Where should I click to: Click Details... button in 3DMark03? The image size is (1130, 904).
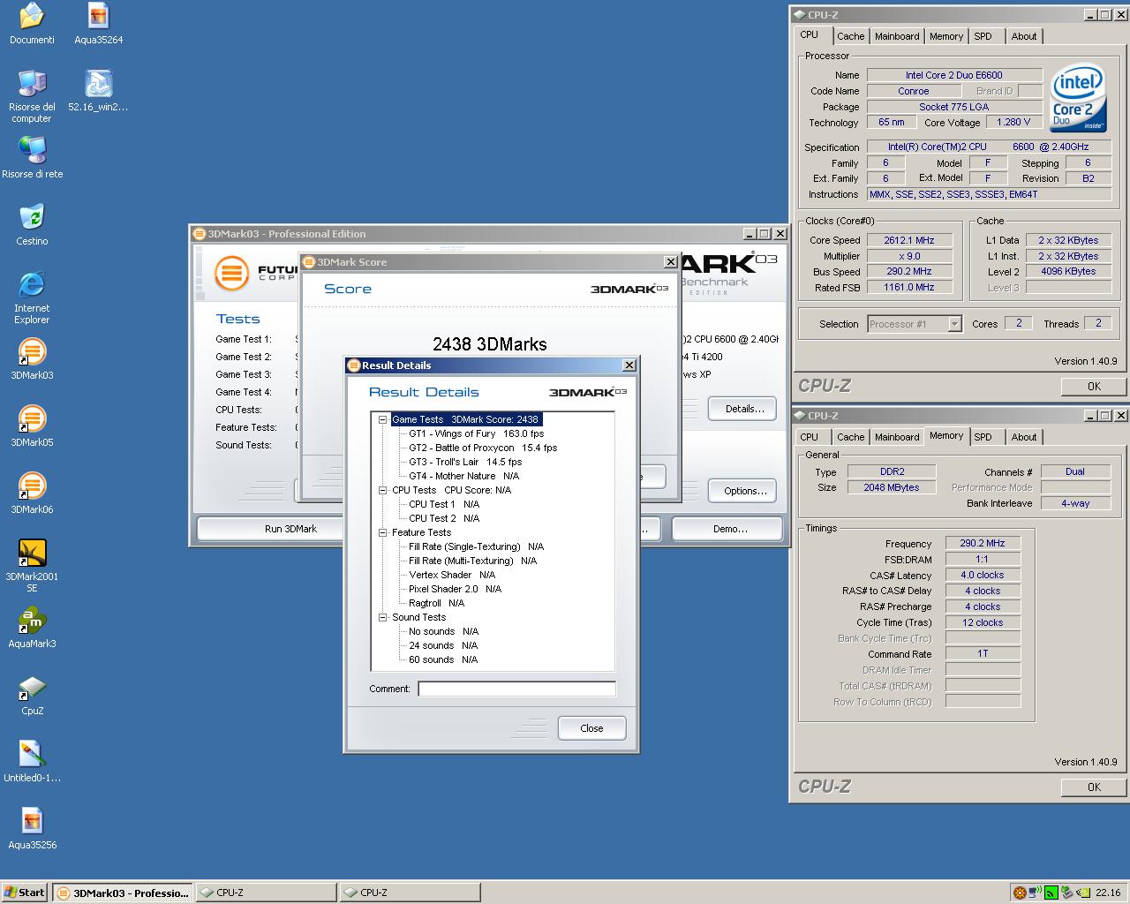(x=744, y=409)
